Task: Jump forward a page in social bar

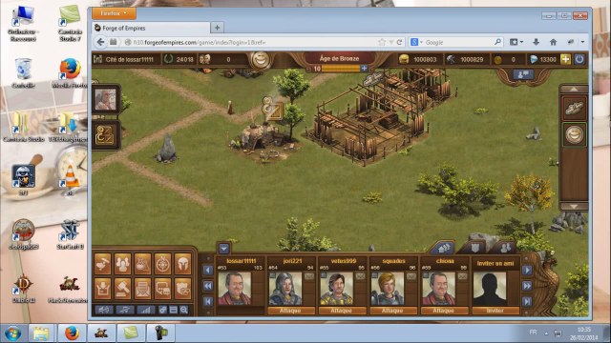Action: coord(527,286)
